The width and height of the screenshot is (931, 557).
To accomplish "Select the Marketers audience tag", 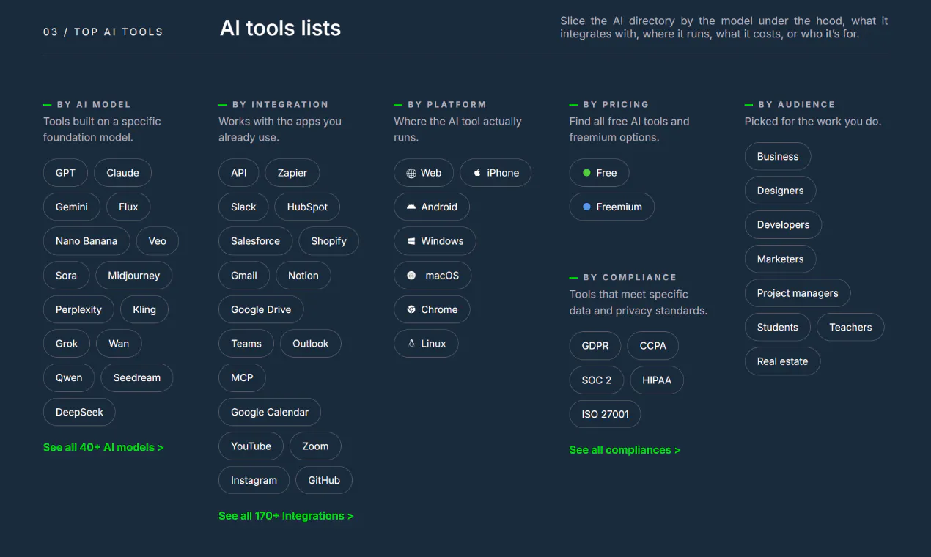I will (x=781, y=259).
